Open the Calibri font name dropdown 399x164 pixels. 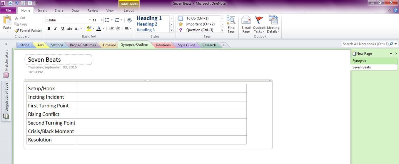point(90,20)
